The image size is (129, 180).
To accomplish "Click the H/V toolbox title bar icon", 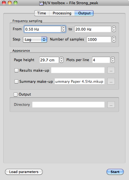I will coord(41,3).
